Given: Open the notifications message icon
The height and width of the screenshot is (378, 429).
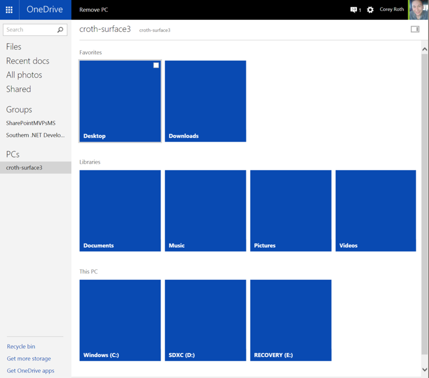Looking at the screenshot, I should point(354,10).
